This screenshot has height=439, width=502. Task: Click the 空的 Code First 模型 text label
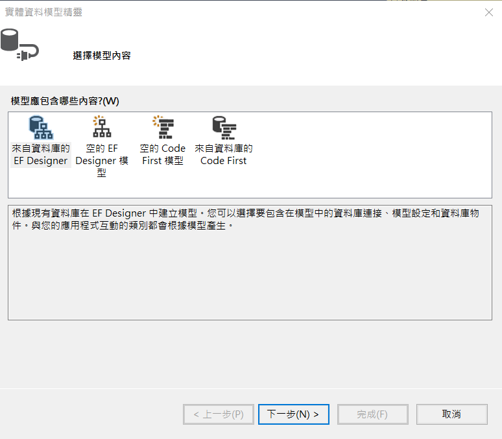pos(163,154)
